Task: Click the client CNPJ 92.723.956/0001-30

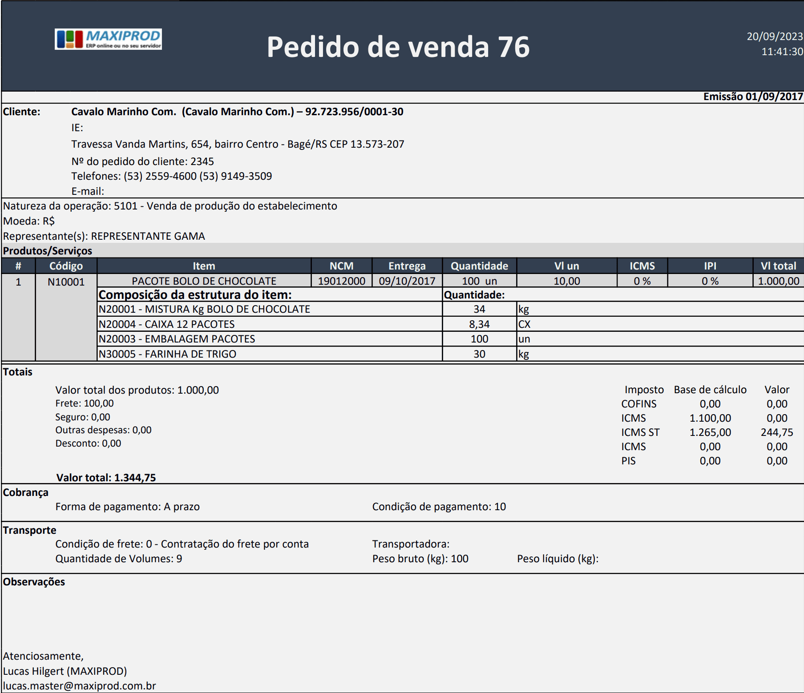Action: click(354, 112)
